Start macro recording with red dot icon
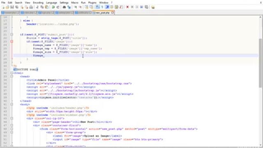Image resolution: width=263 pixels, height=148 pixels. point(127,7)
